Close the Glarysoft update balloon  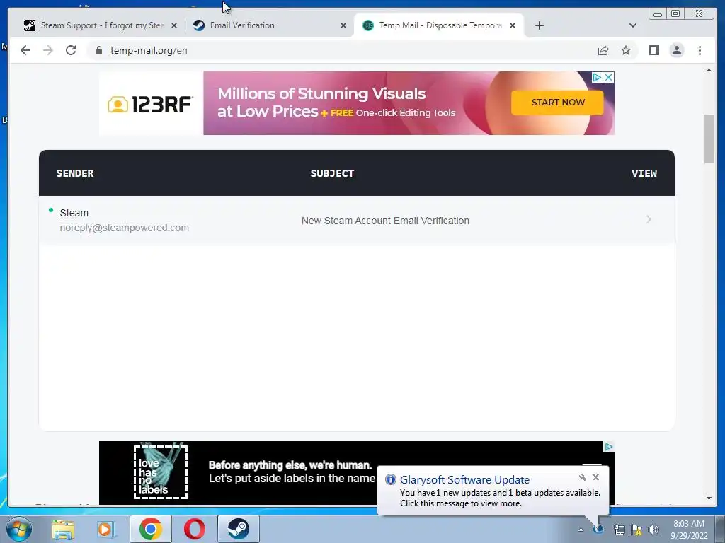595,477
